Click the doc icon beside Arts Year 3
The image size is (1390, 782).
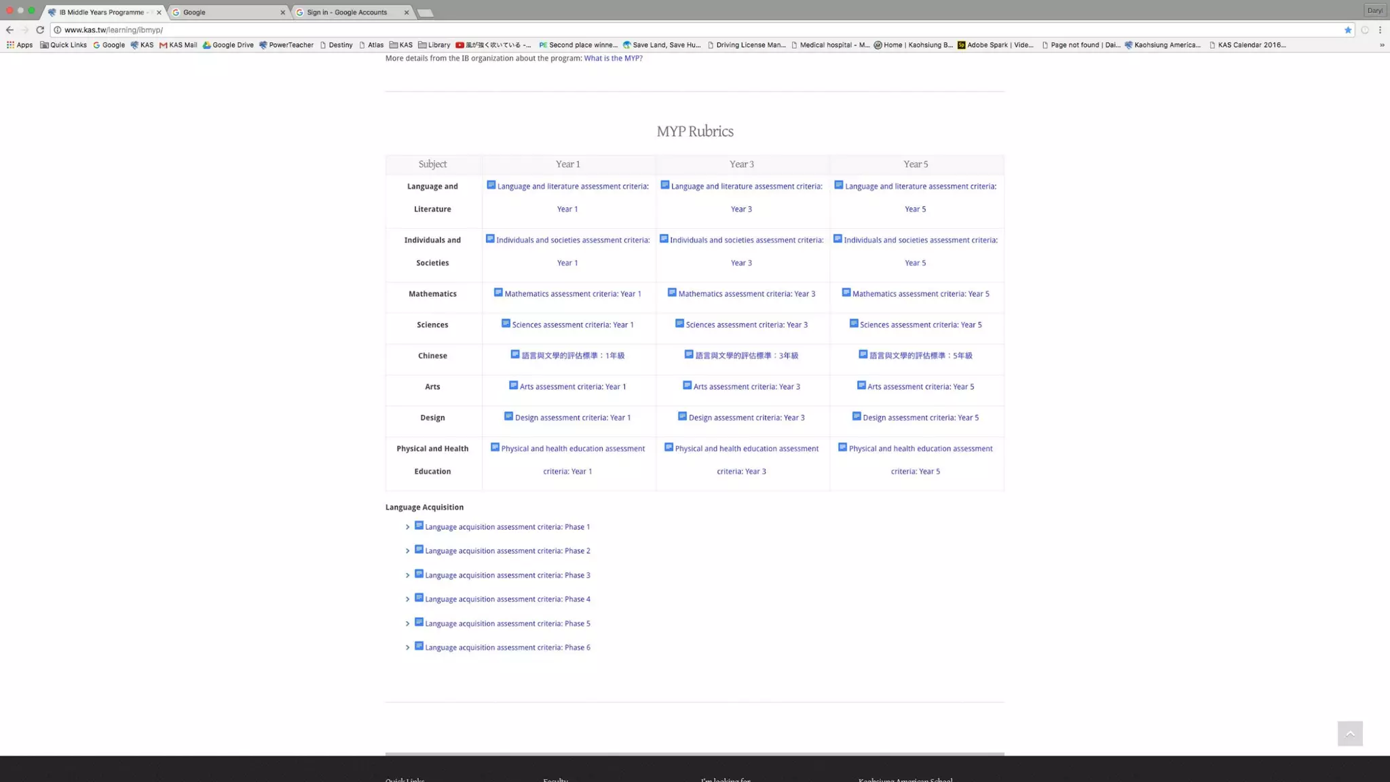click(x=687, y=386)
